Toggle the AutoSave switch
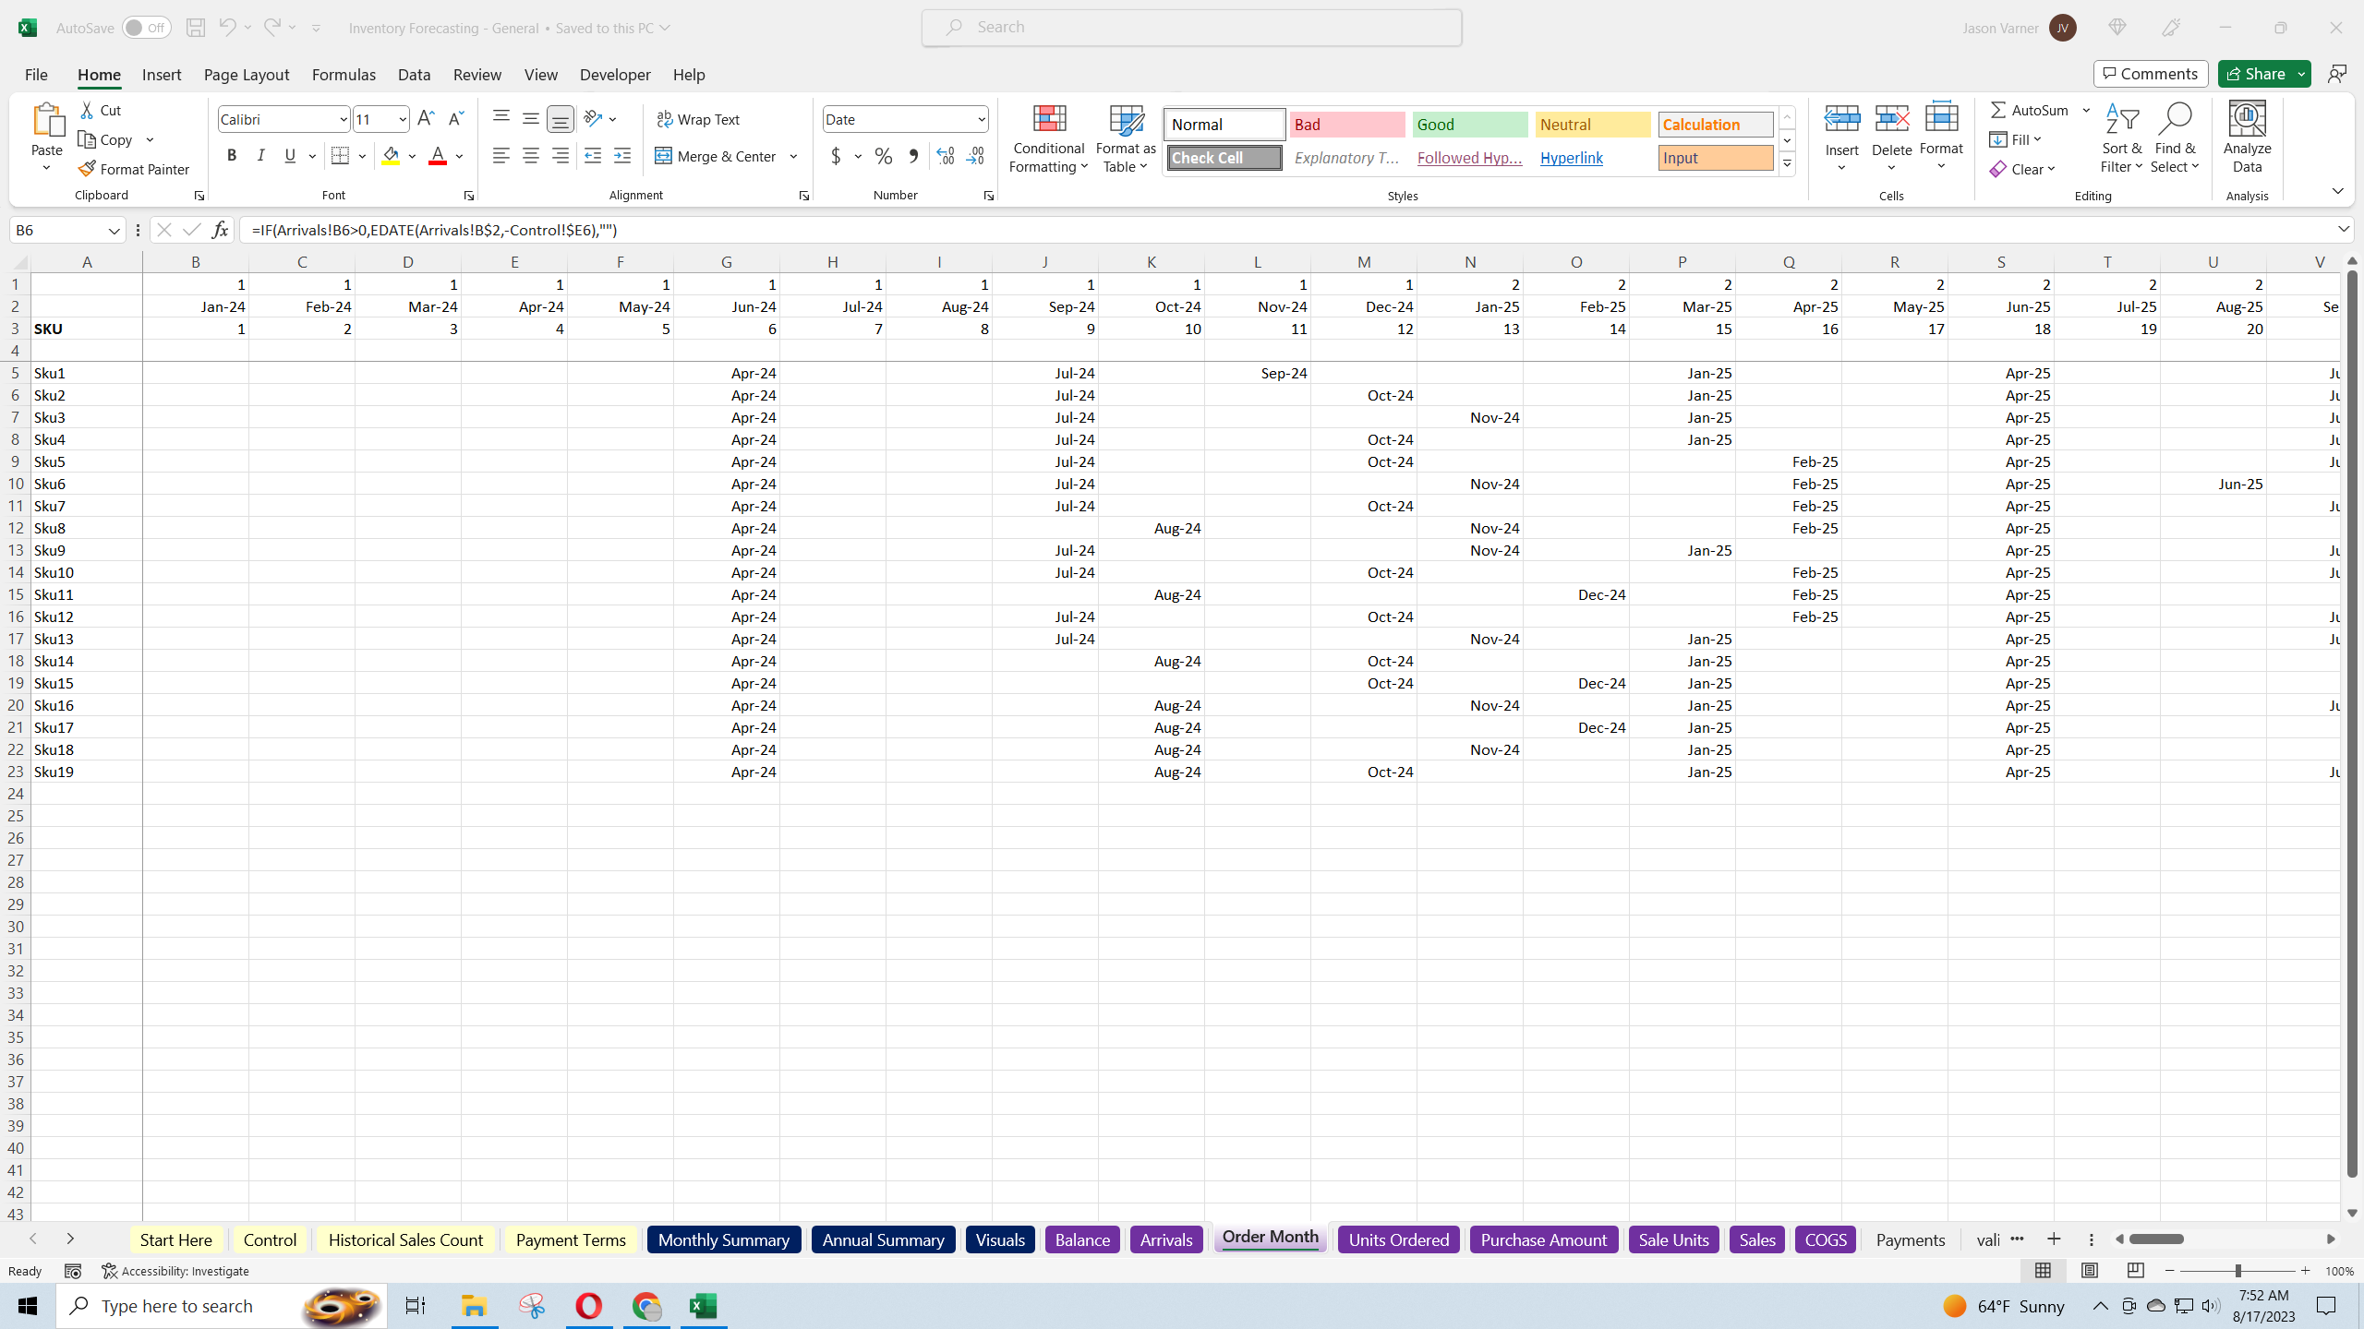This screenshot has width=2364, height=1329. [x=144, y=27]
